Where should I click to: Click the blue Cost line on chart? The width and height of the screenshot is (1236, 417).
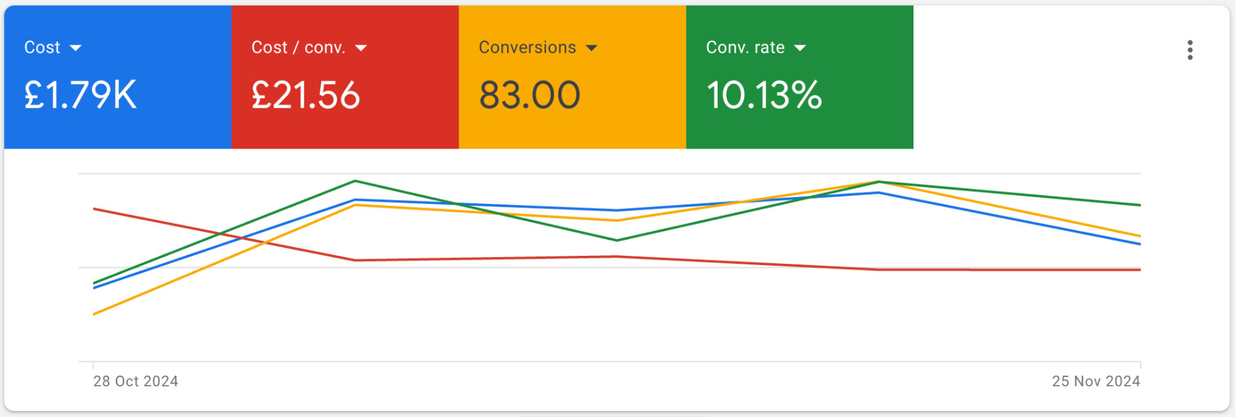486,205
